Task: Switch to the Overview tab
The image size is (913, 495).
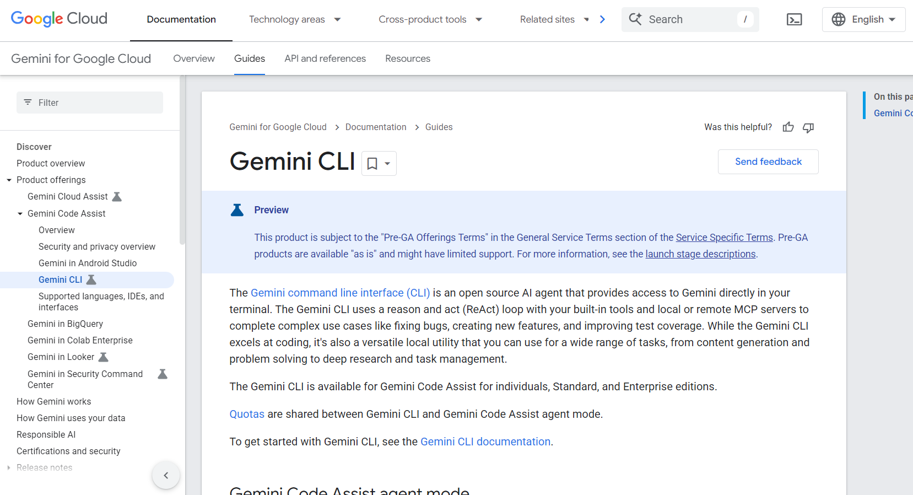Action: pyautogui.click(x=194, y=58)
